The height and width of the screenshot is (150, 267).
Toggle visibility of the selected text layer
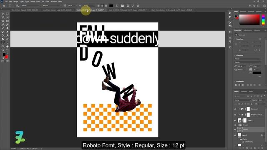(235, 130)
